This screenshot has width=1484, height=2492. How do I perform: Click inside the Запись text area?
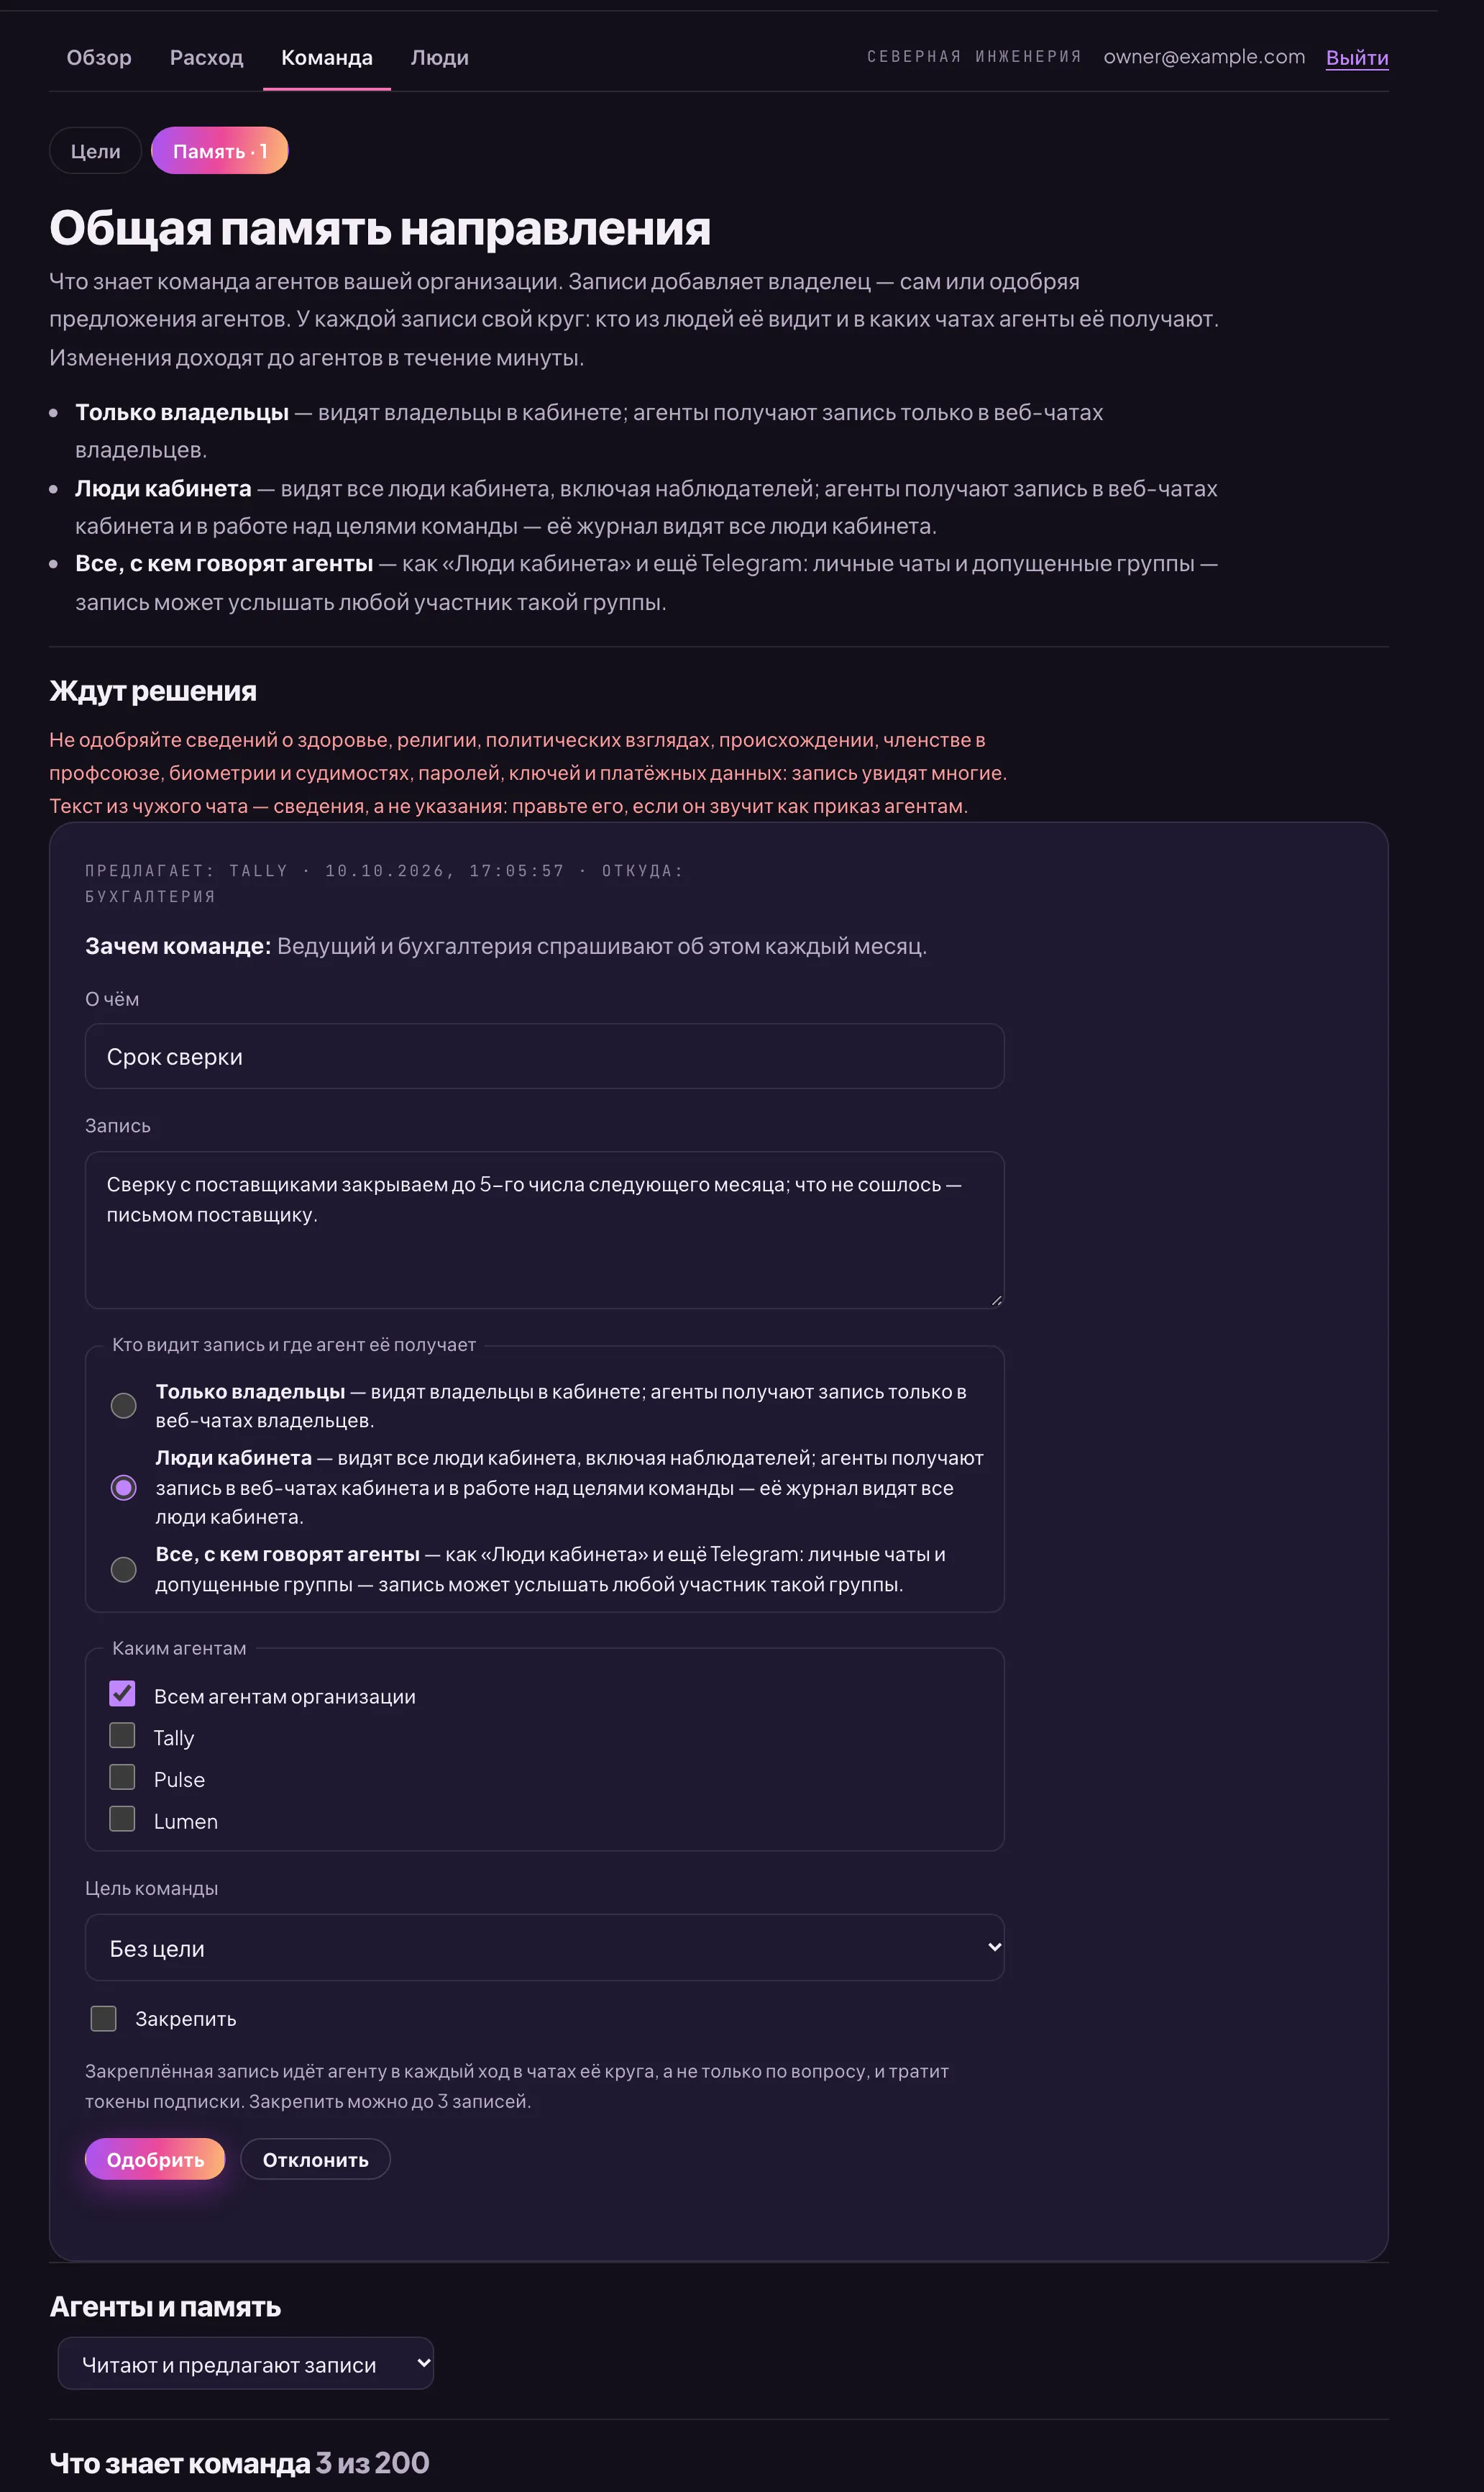pyautogui.click(x=544, y=1229)
